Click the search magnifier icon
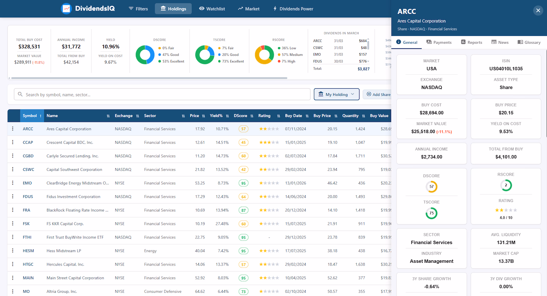 20,95
